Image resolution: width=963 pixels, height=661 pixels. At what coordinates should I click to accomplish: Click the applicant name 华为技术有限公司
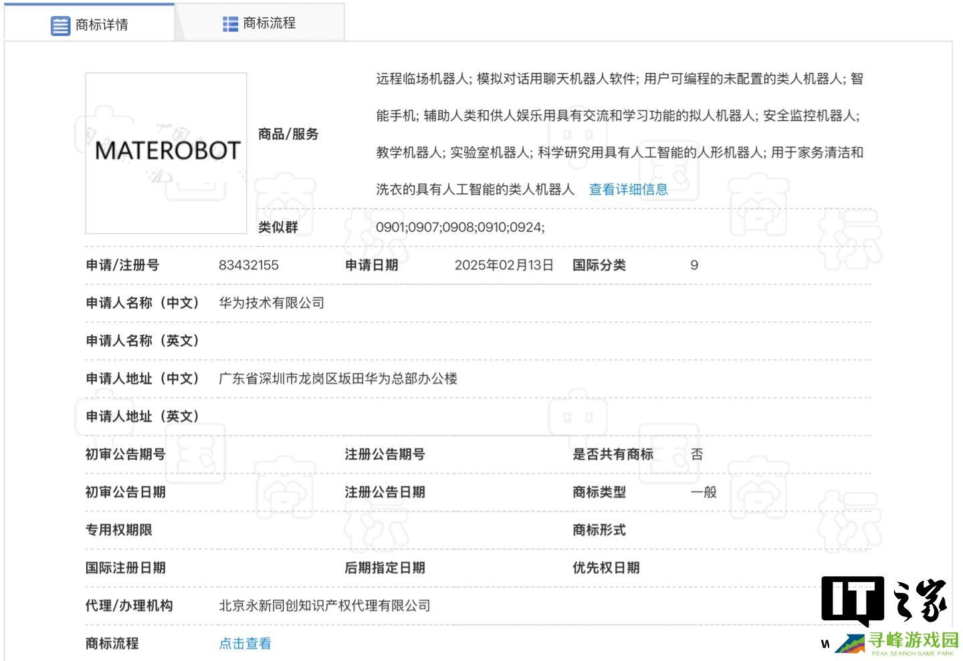point(272,303)
